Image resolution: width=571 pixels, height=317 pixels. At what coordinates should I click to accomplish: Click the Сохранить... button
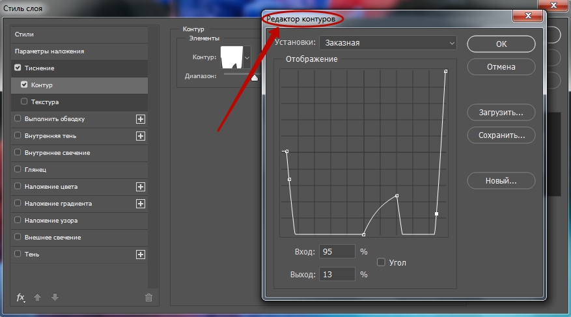[x=501, y=135]
